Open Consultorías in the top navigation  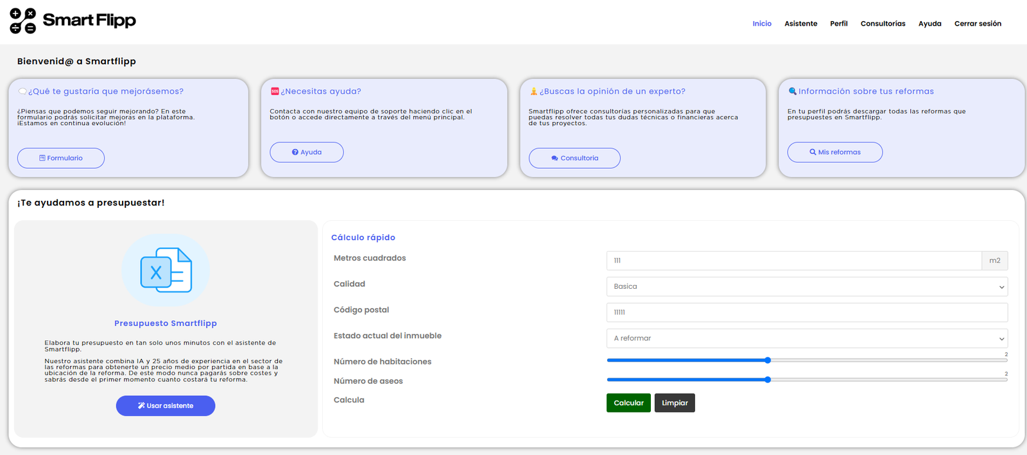pos(883,24)
